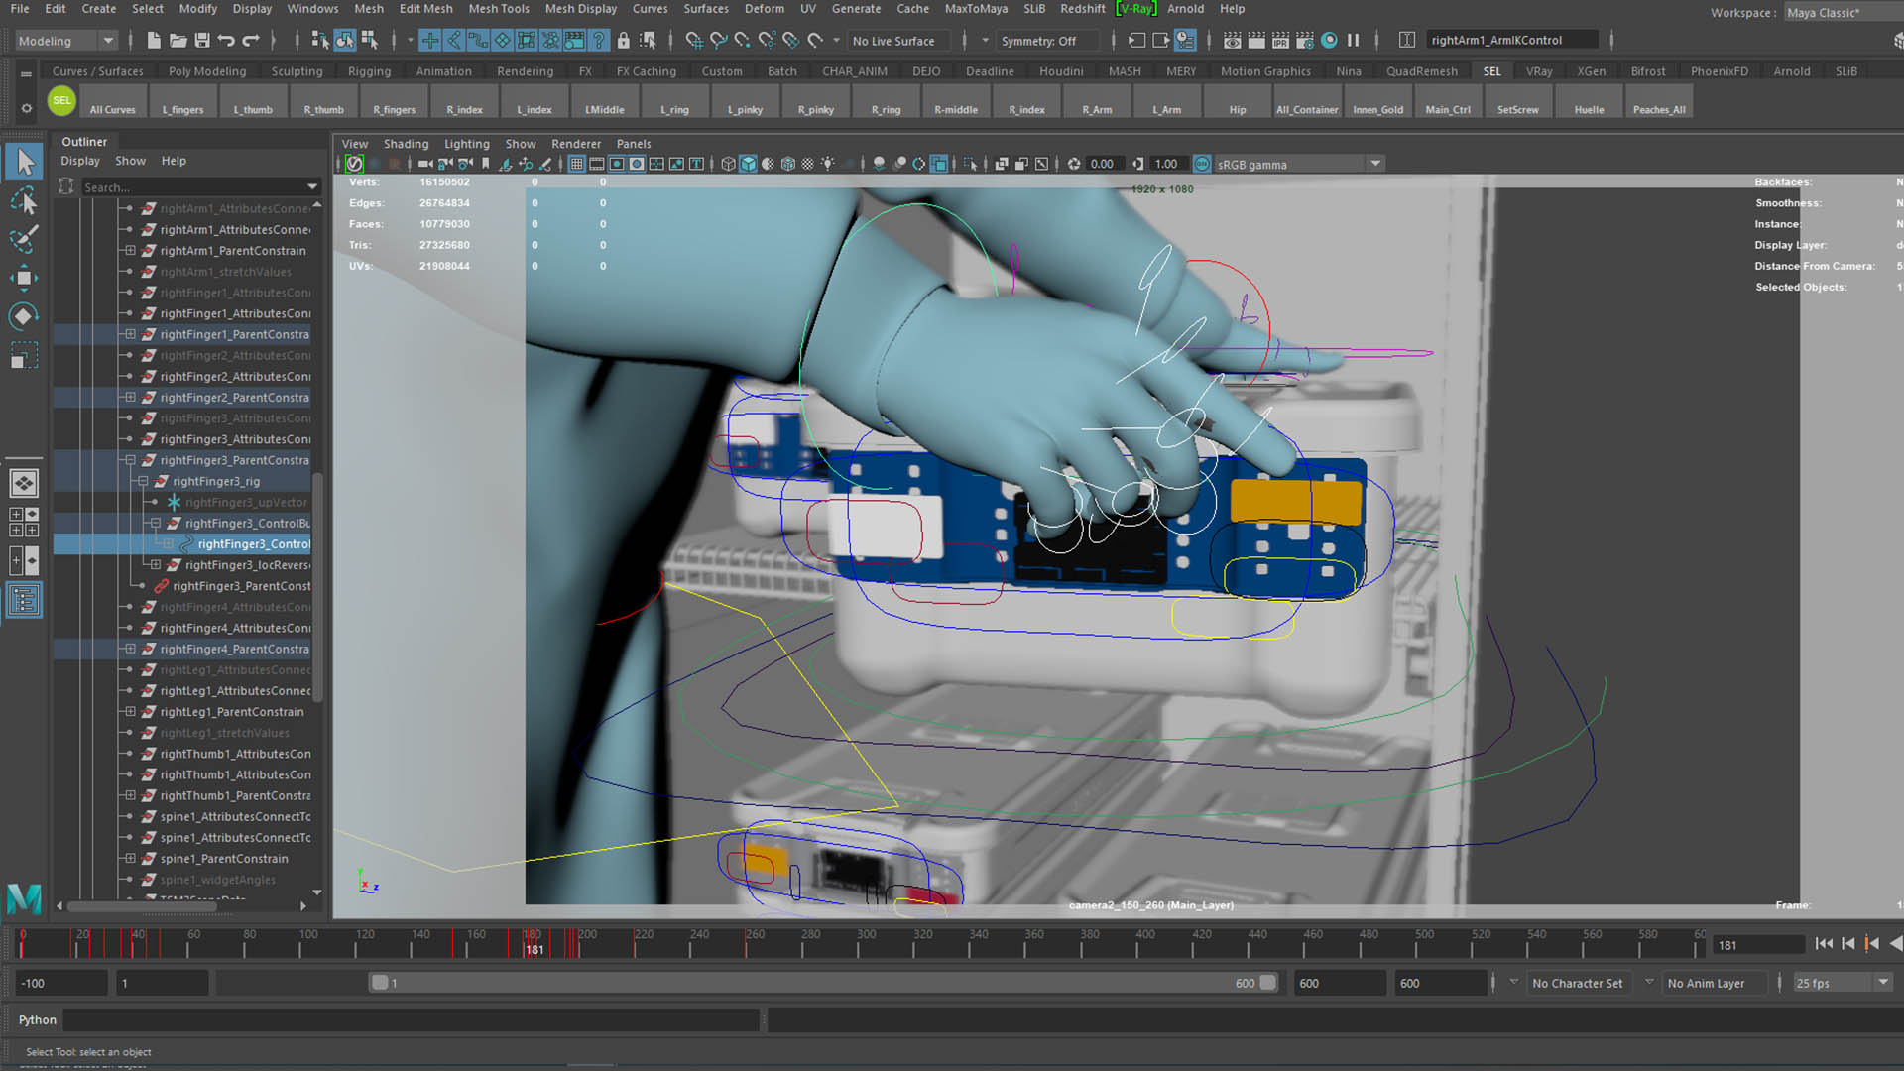Click the All Curves shelf button
1904x1071 pixels.
point(112,102)
